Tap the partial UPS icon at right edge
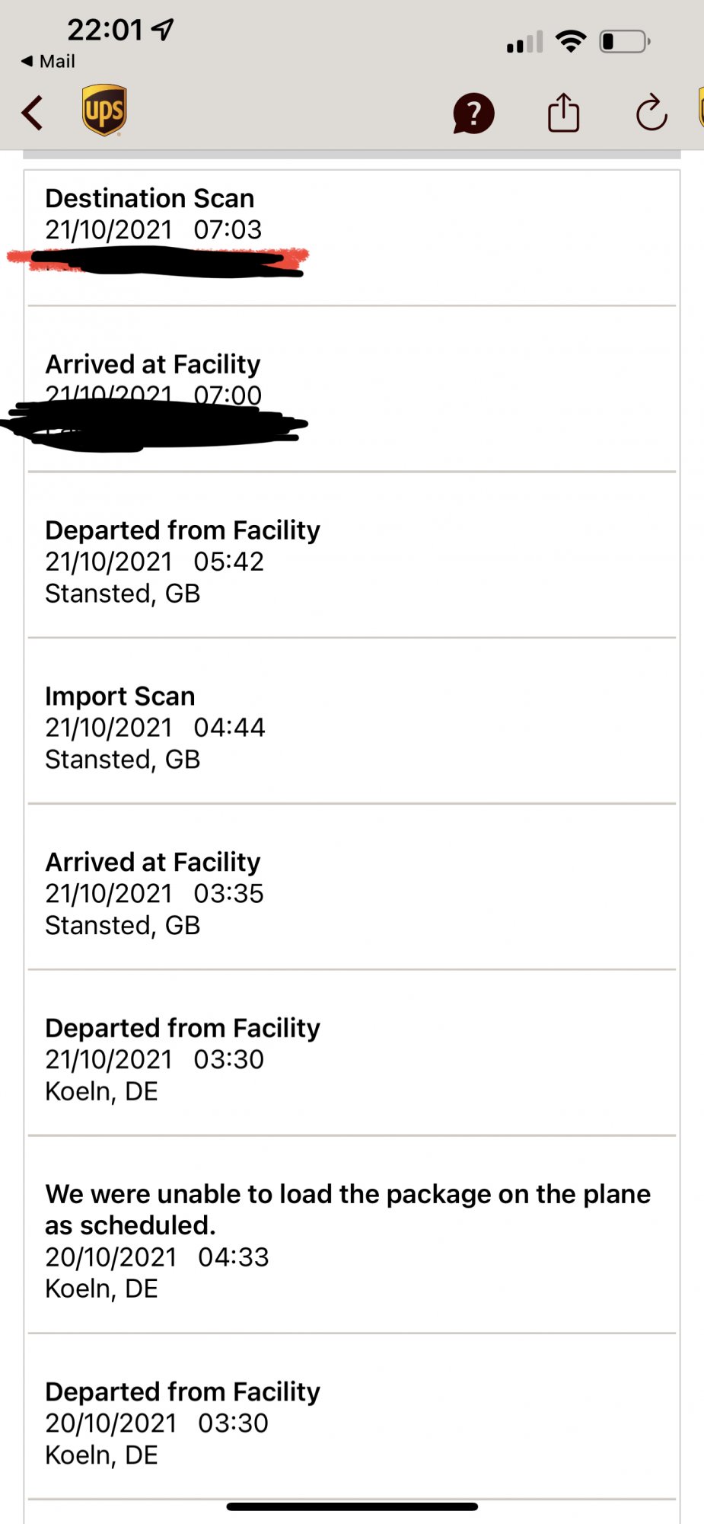 pyautogui.click(x=700, y=107)
